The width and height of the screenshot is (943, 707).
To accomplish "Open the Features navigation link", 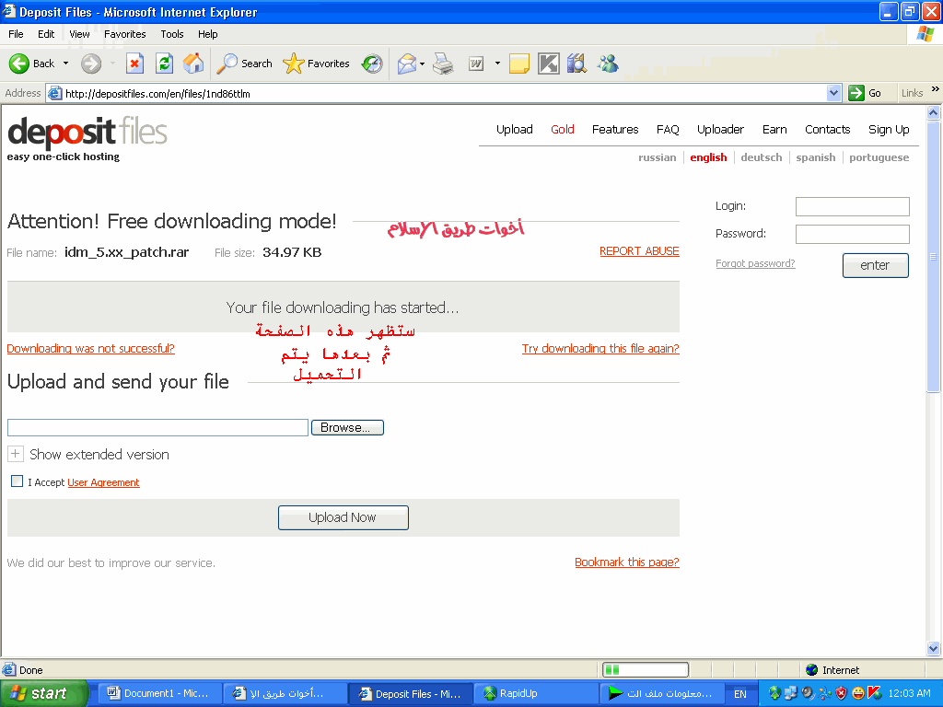I will (615, 129).
